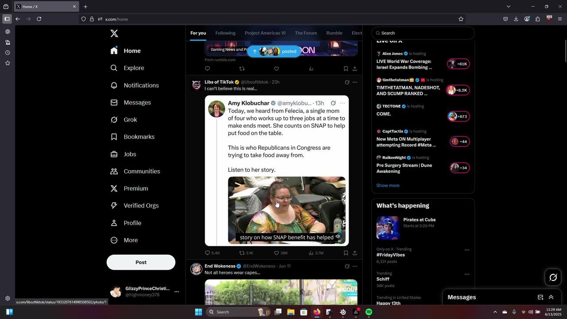This screenshot has width=567, height=319.
Task: Share the rumble.com post
Action: click(x=355, y=69)
